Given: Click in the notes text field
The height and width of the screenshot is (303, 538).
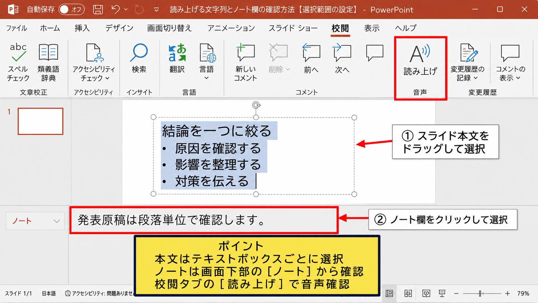Looking at the screenshot, I should 204,220.
